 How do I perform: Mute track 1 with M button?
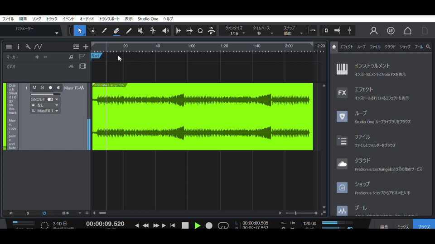34,88
